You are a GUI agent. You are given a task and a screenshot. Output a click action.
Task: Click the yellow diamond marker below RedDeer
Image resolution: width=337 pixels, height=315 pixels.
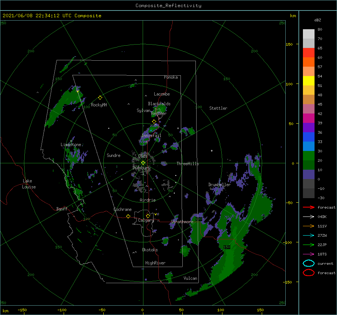pos(154,122)
